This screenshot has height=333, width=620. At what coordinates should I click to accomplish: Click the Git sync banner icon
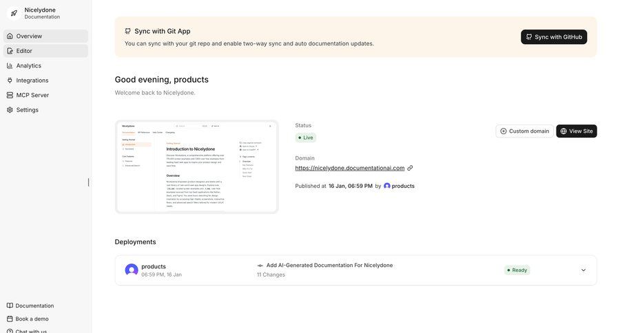pos(127,31)
